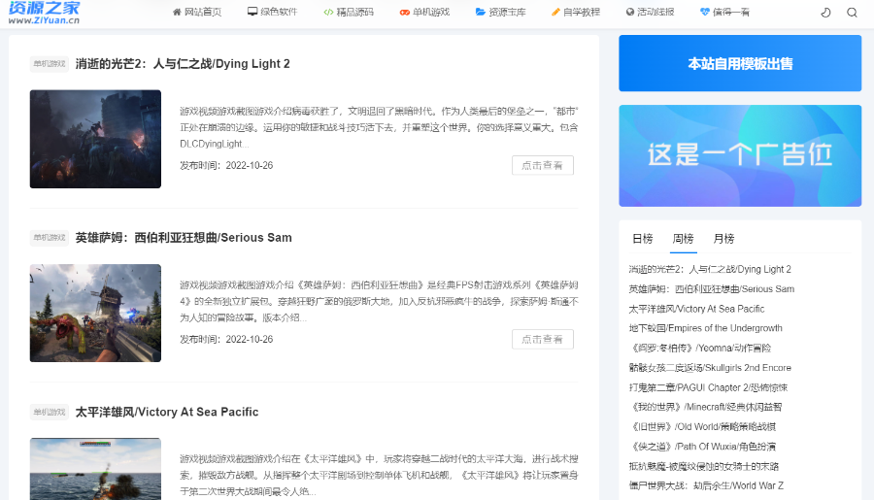874x500 pixels.
Task: Click 点击查看 for the Dying Light 2 post
Action: (x=542, y=165)
